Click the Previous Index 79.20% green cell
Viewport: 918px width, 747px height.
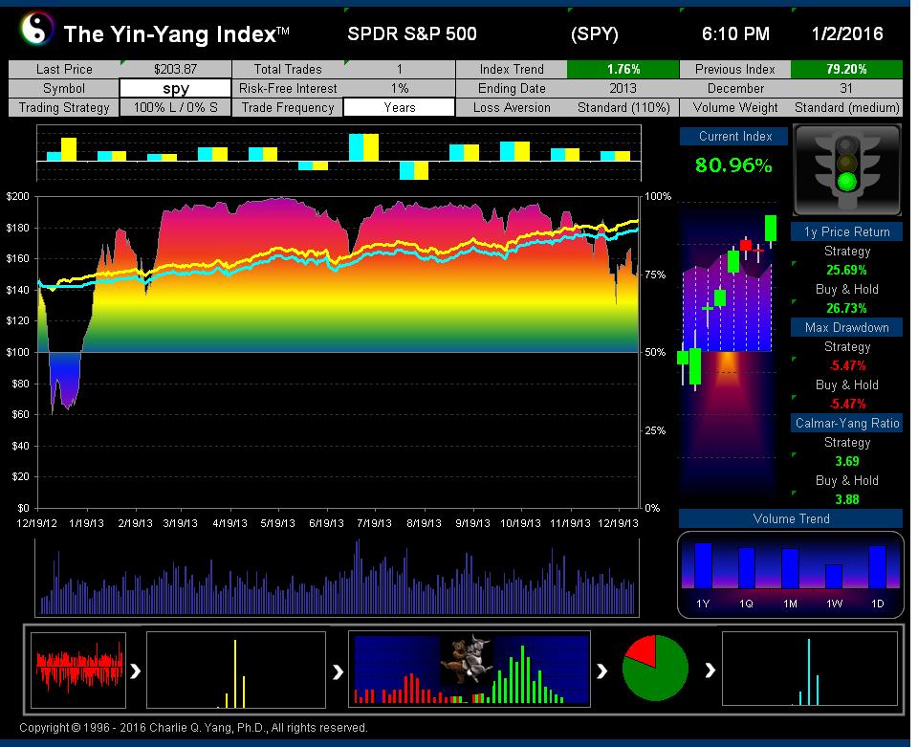tap(846, 69)
